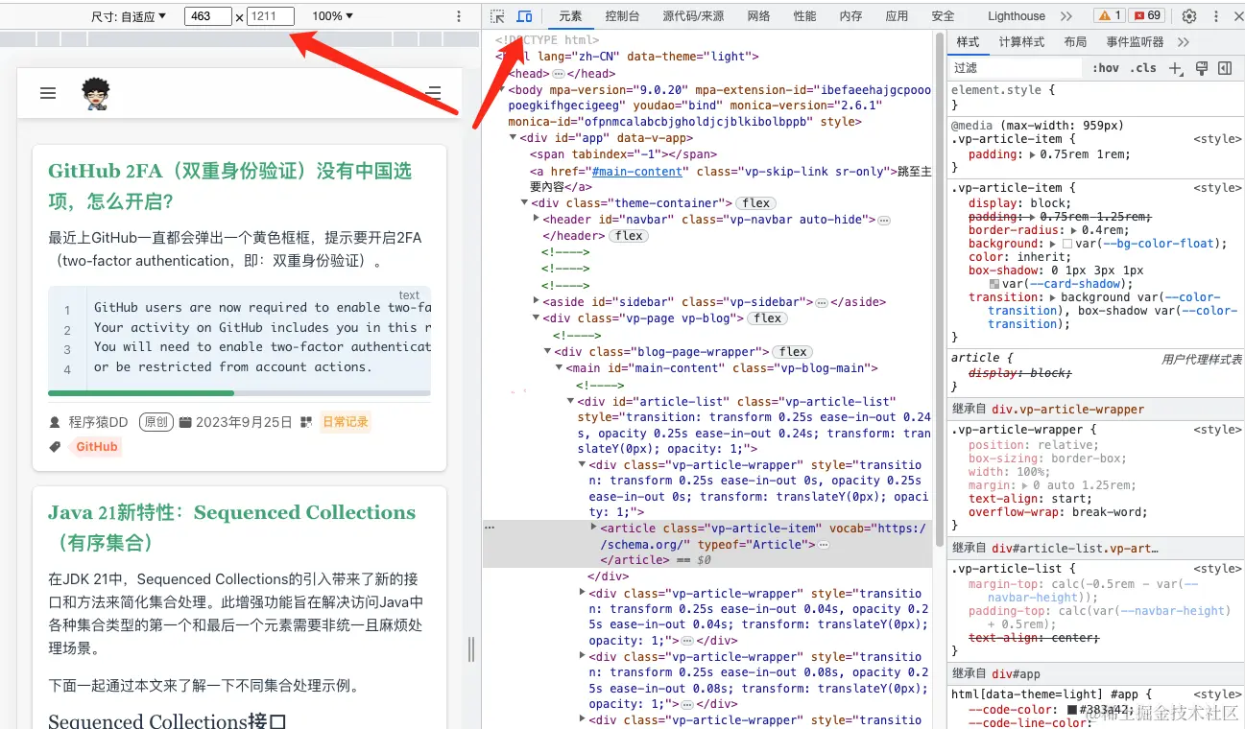Click the code block's green horizontal scrollbar
The height and width of the screenshot is (729, 1245).
pos(141,393)
